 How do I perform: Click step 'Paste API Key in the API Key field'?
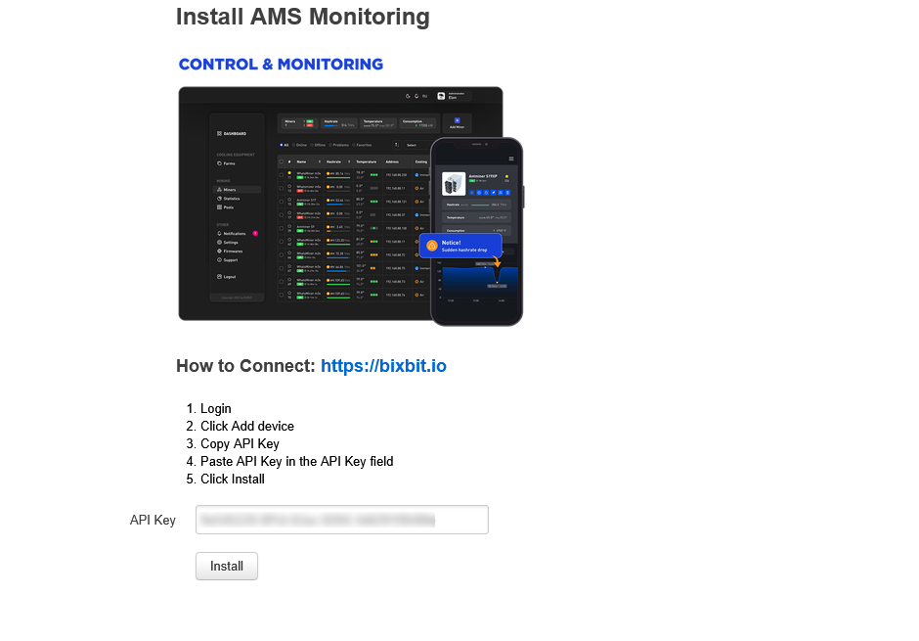(x=296, y=462)
